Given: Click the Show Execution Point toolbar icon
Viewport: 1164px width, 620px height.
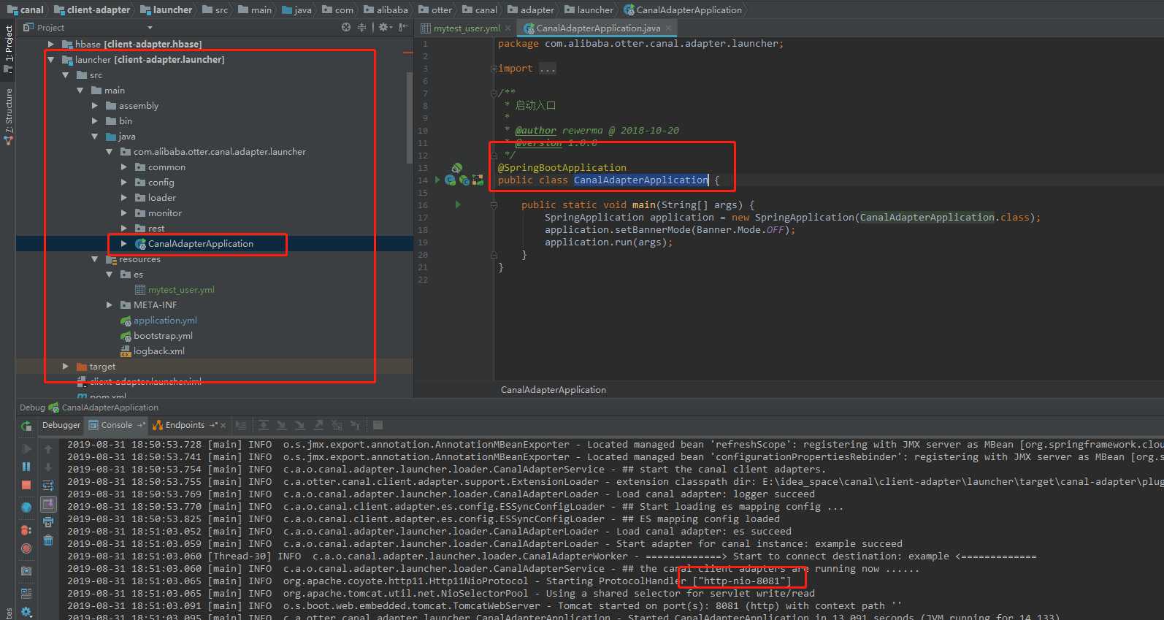Looking at the screenshot, I should (241, 425).
